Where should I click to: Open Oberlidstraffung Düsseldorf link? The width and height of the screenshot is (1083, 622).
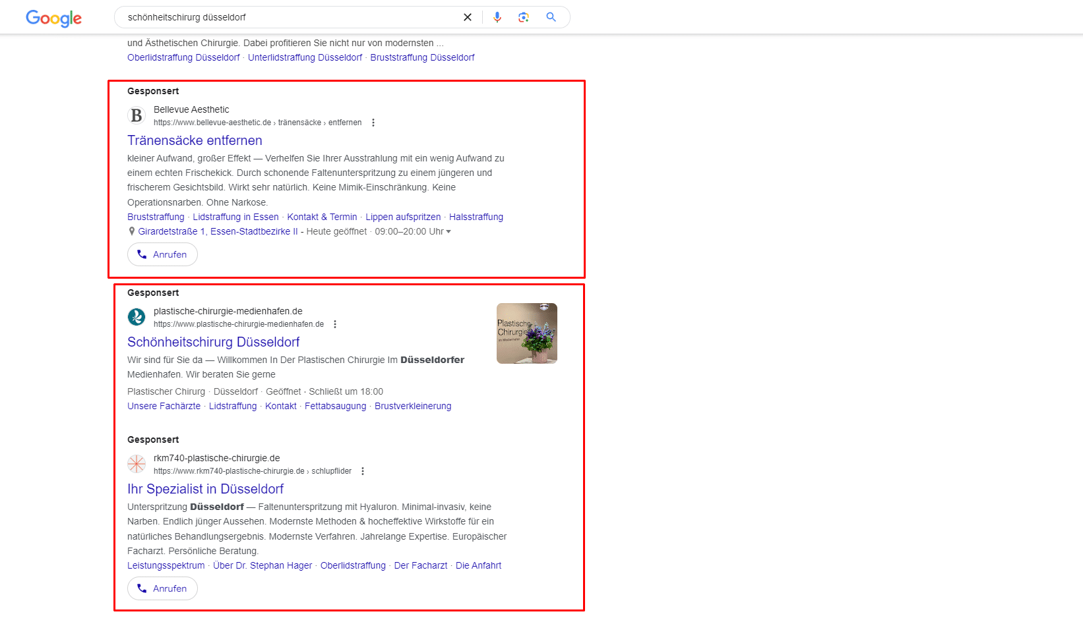tap(183, 57)
